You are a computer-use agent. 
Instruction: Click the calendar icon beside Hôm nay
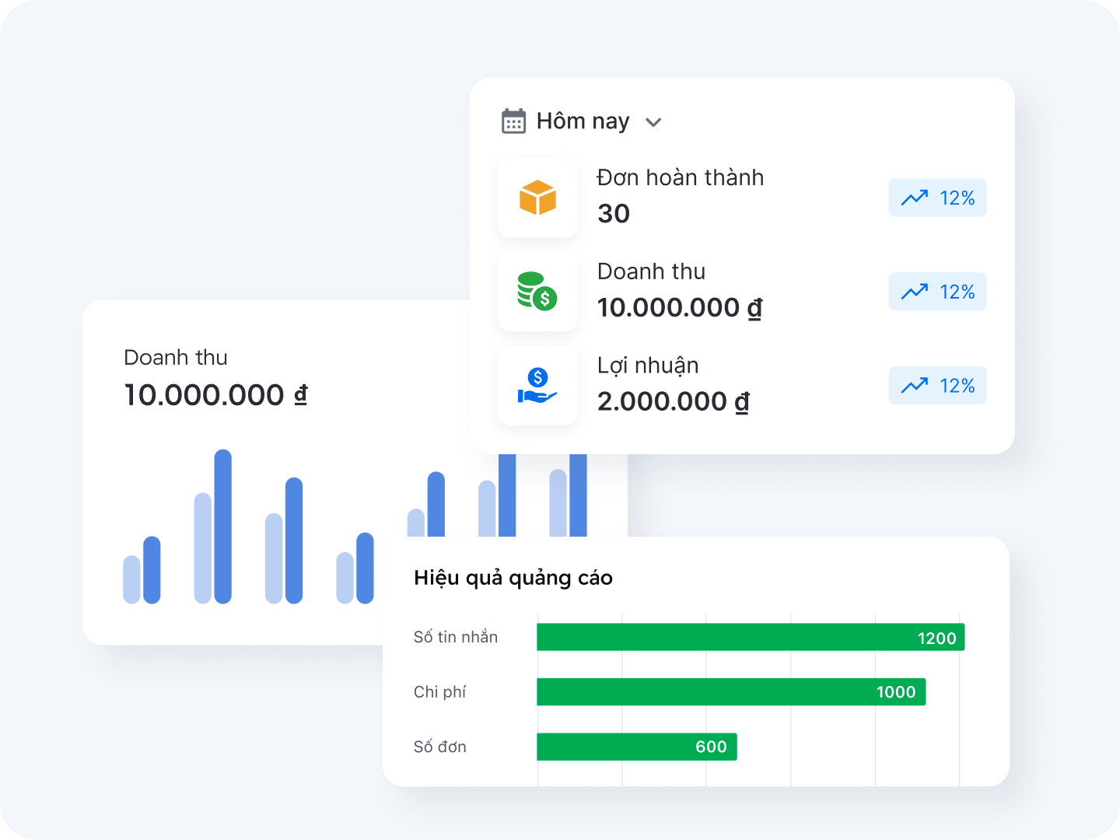[513, 121]
